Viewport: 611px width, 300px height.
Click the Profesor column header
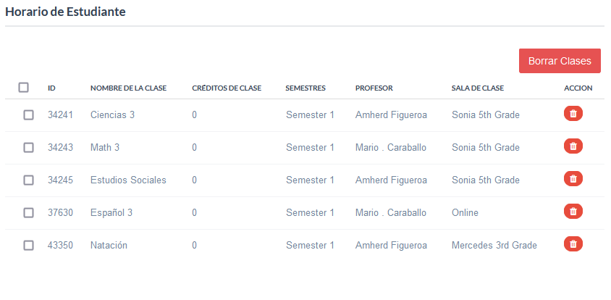[374, 88]
